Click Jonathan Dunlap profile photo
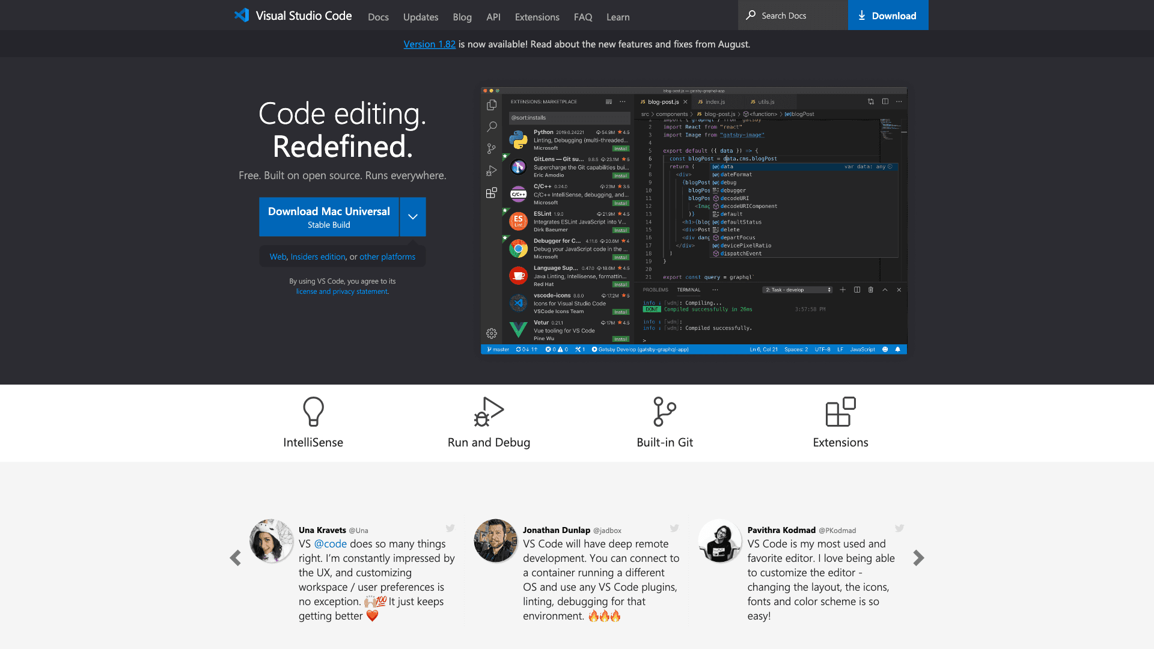 [x=496, y=541]
